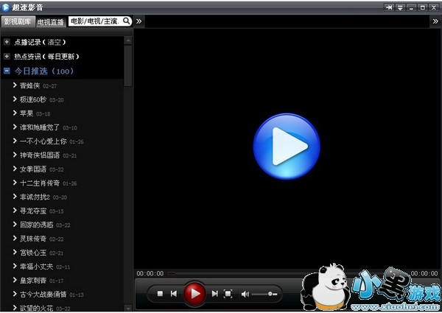
Task: Maximize the 超速影音 window
Action: click(423, 7)
